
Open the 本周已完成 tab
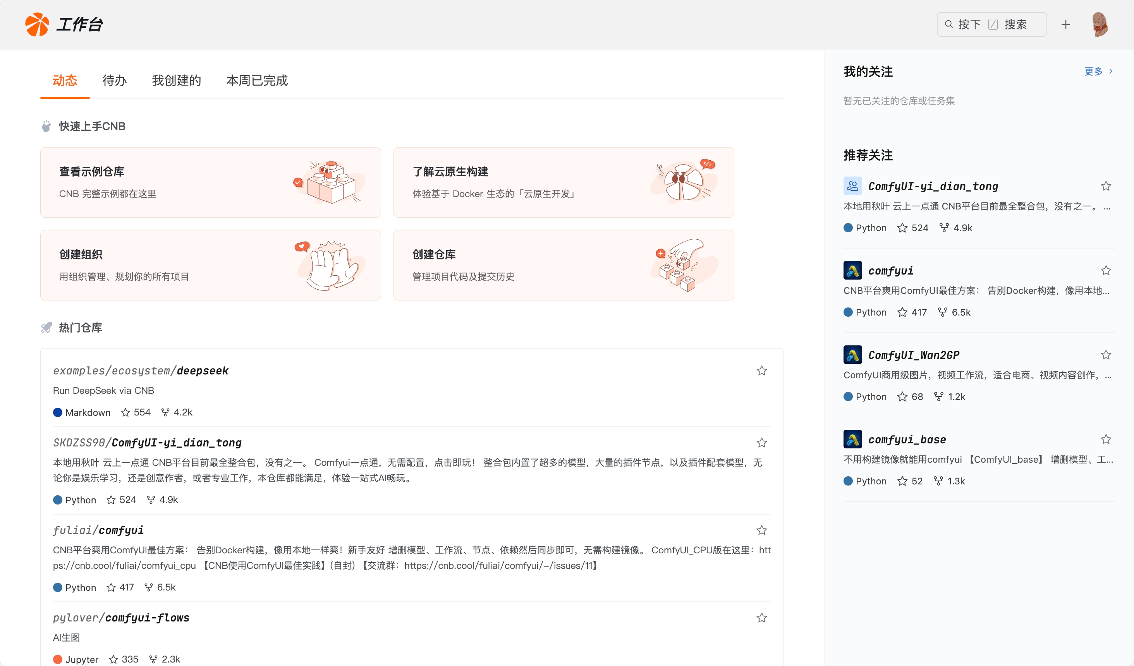coord(256,81)
